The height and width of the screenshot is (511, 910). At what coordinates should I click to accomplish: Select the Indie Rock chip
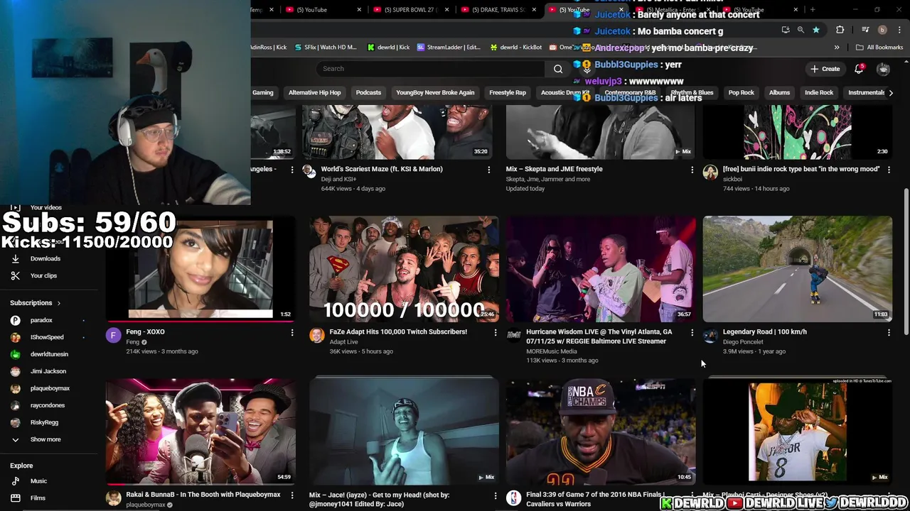(x=818, y=92)
